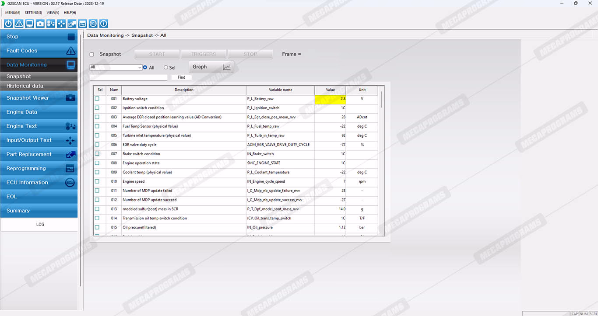Viewport: 598px width, 316px height.
Task: Click the search text field beside Find
Action: [129, 77]
